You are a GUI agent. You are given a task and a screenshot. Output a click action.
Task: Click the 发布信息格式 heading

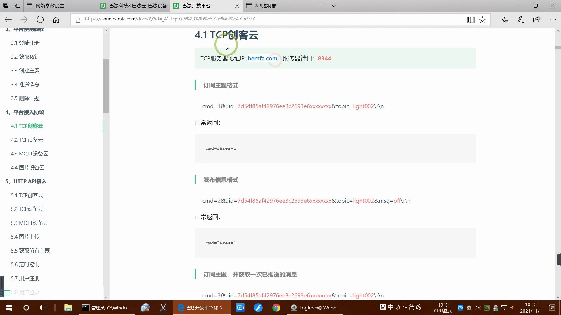coord(221,180)
